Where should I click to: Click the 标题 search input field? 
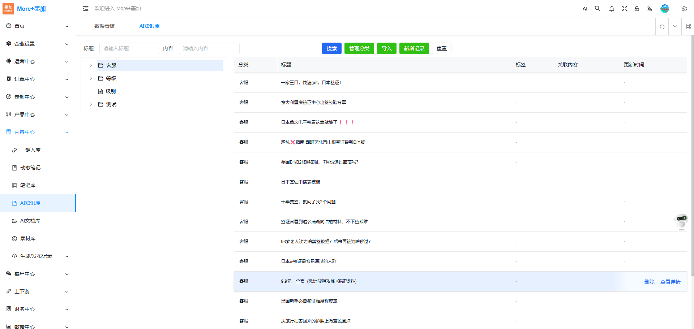pyautogui.click(x=129, y=48)
